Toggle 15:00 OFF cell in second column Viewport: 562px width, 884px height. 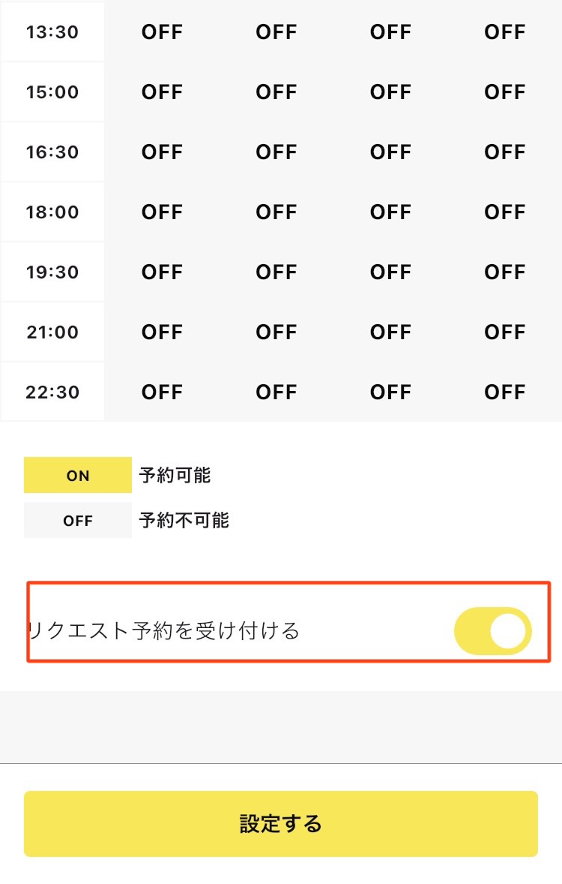click(277, 92)
